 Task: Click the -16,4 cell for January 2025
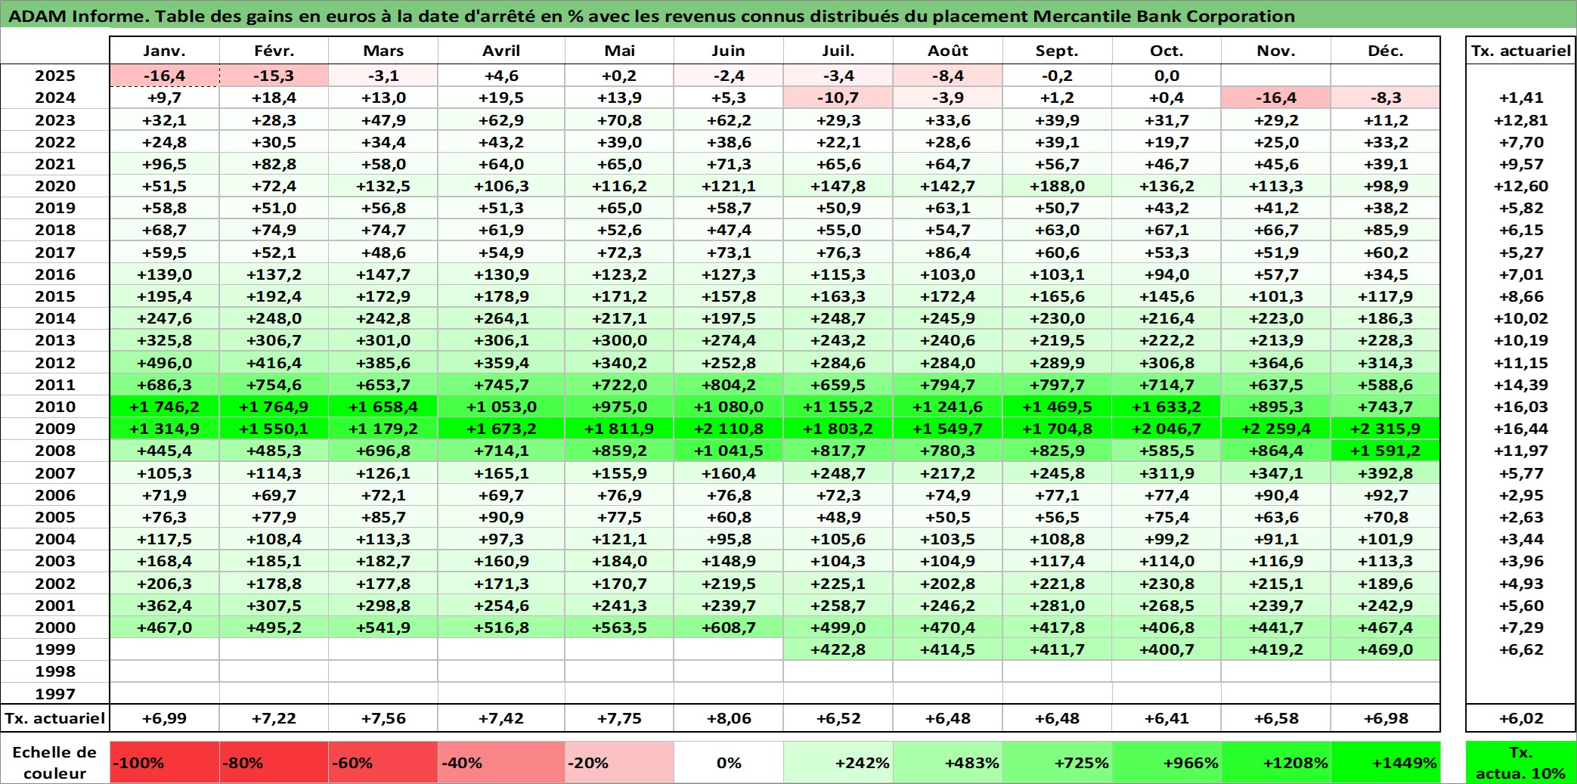165,76
